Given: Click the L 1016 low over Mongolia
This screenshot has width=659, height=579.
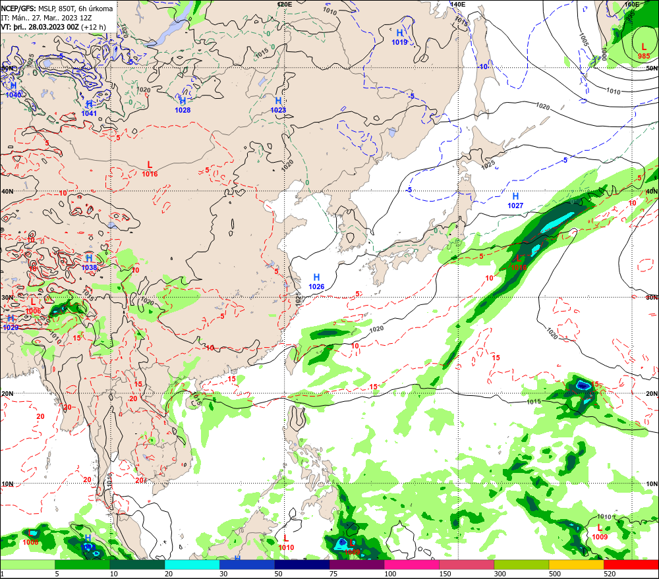Looking at the screenshot, I should [150, 169].
